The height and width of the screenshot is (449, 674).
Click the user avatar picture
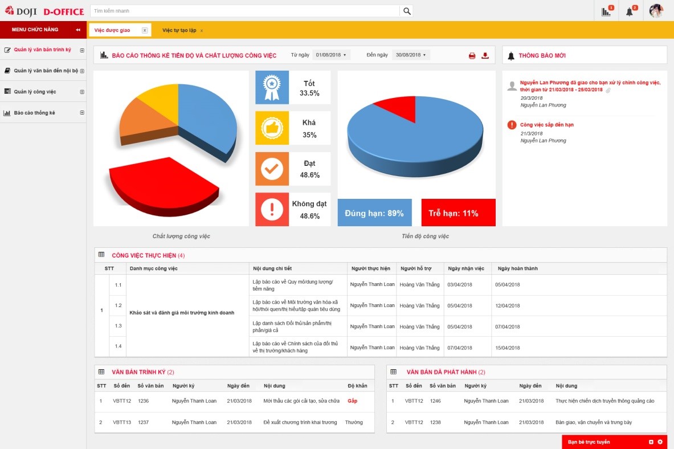[x=656, y=11]
